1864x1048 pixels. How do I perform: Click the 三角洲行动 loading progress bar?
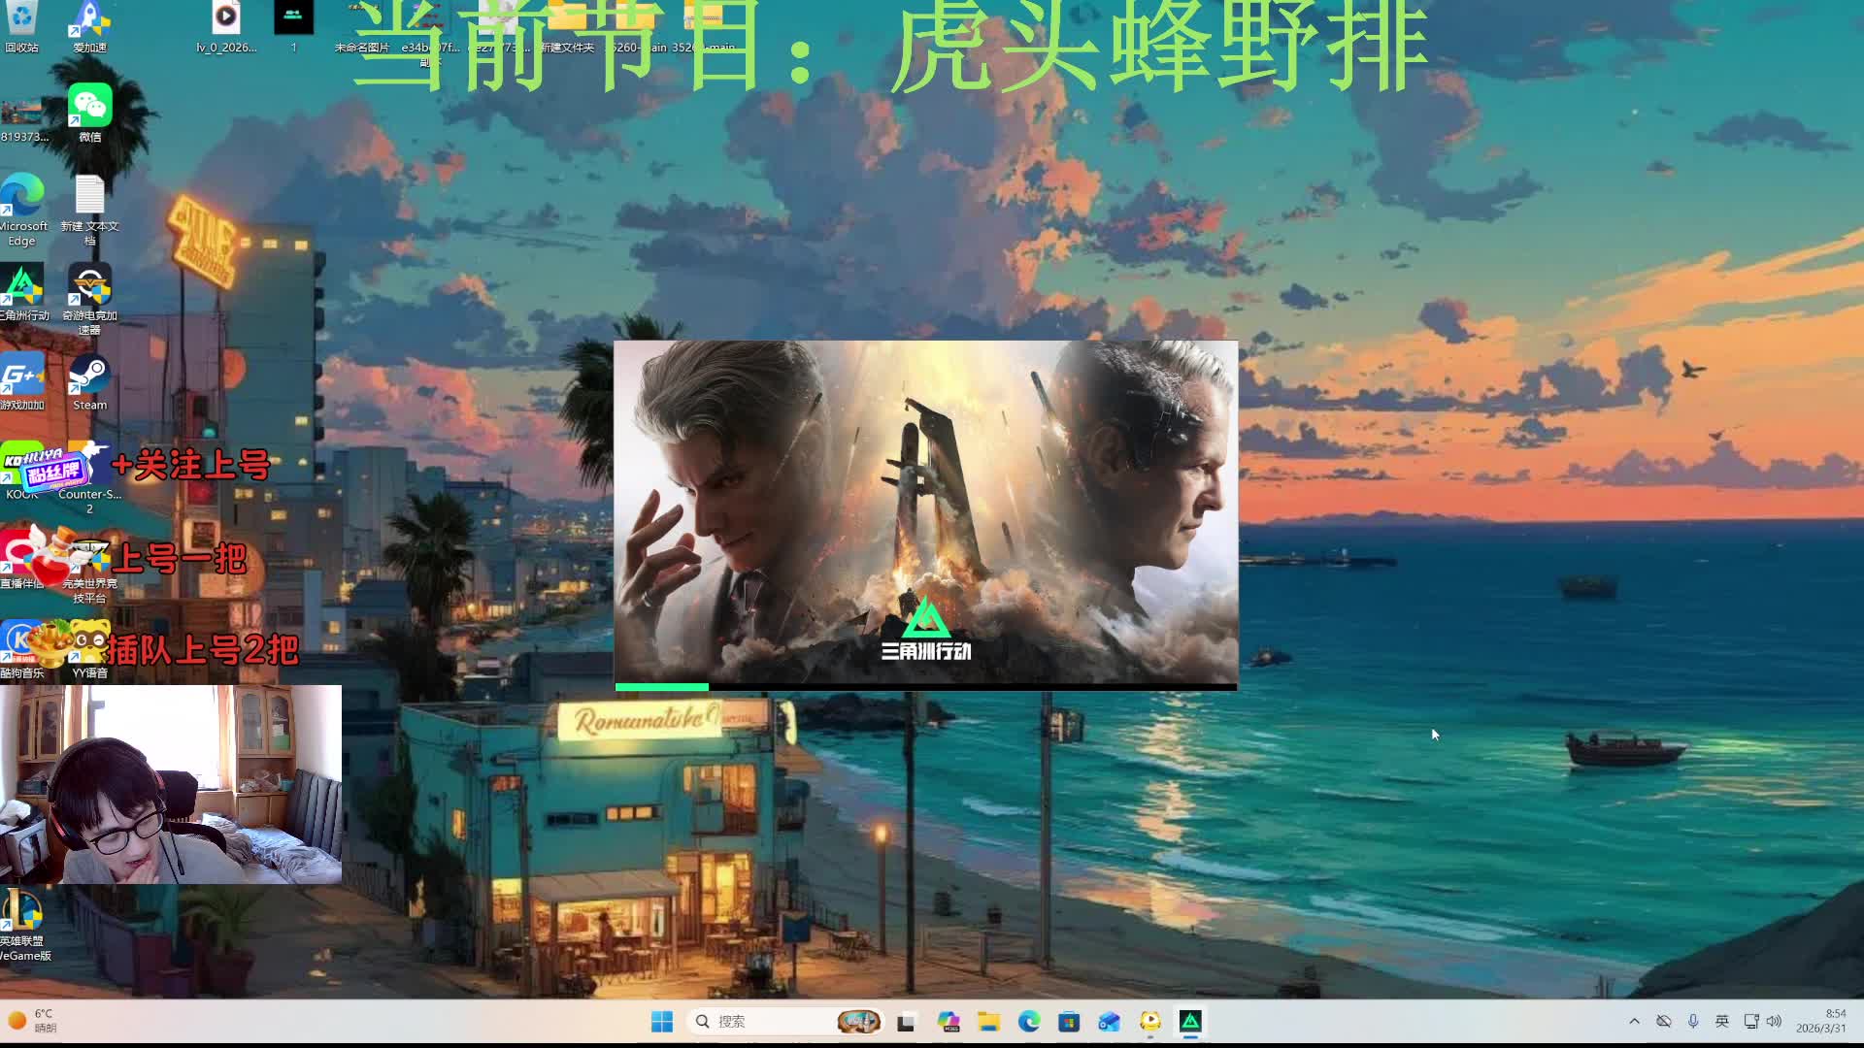point(925,686)
